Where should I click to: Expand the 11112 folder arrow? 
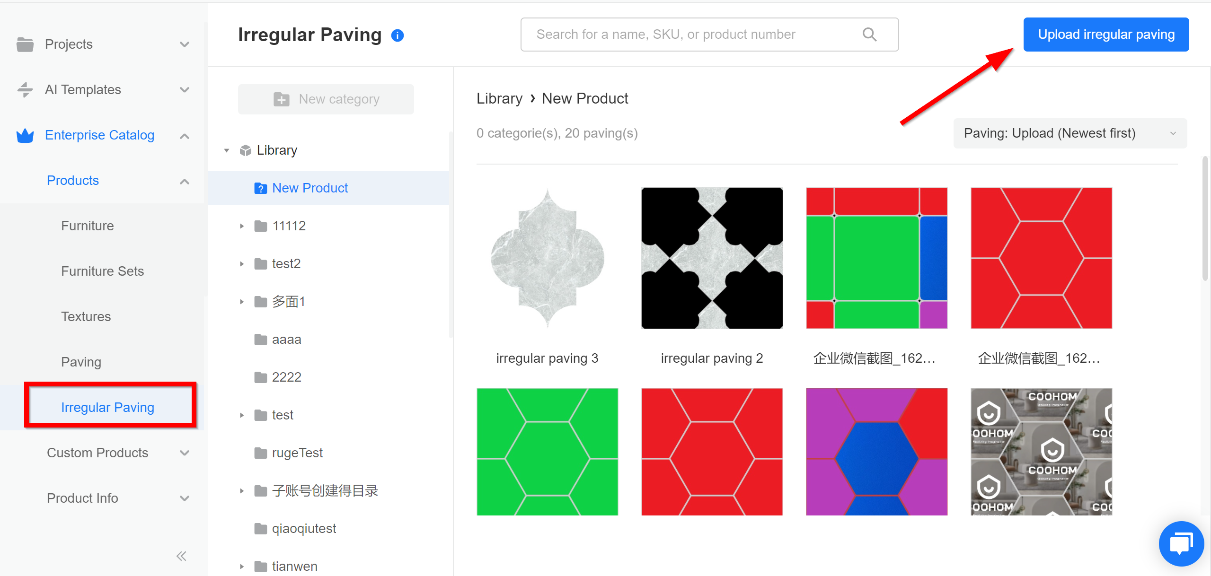coord(242,226)
